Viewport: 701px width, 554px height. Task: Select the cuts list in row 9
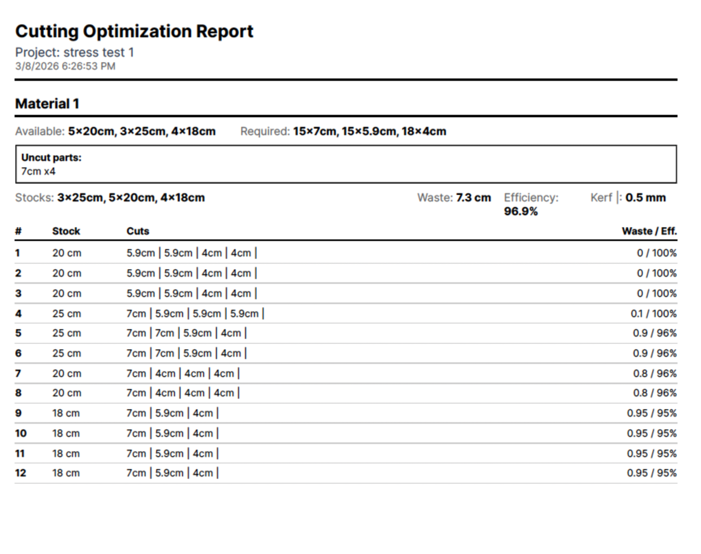172,413
